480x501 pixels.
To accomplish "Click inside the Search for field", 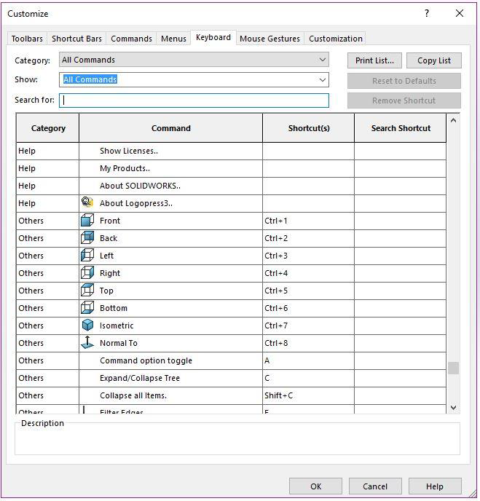I will click(194, 100).
